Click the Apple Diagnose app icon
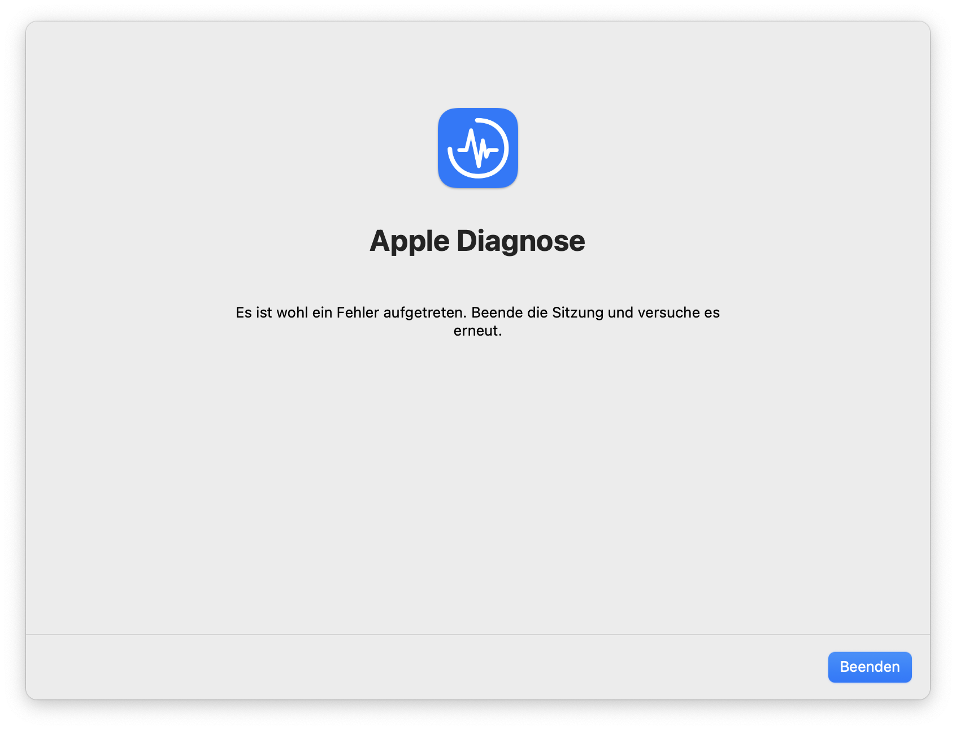 coord(478,148)
